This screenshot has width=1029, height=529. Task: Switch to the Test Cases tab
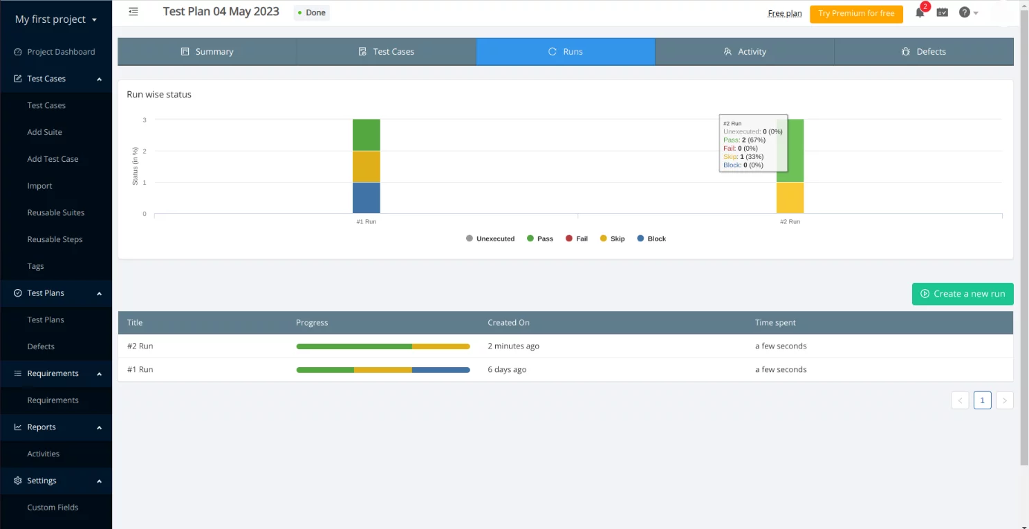point(386,51)
